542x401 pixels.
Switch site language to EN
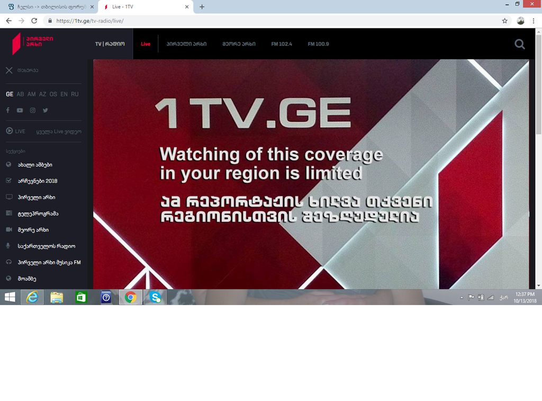64,94
